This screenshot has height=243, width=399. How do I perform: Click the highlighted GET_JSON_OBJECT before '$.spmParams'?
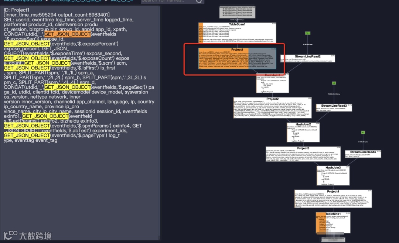coord(27,126)
